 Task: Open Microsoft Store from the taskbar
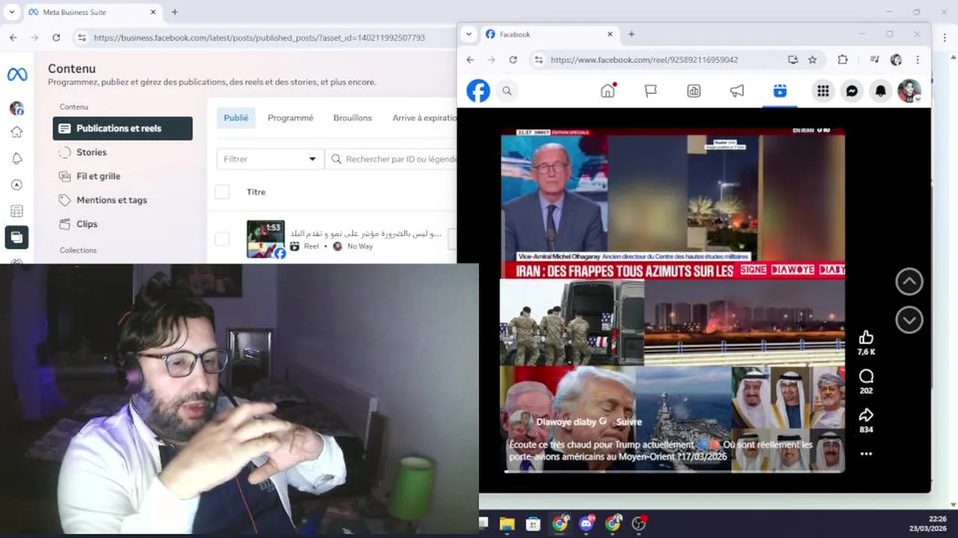pos(533,524)
